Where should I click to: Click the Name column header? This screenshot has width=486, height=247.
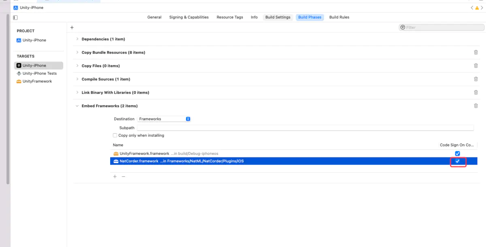(x=118, y=145)
